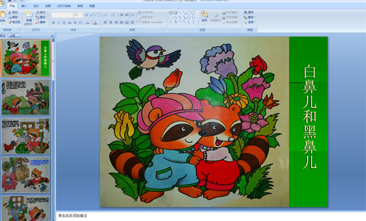This screenshot has width=366, height=221.
Task: Open the font size dropdown
Action: (82, 15)
